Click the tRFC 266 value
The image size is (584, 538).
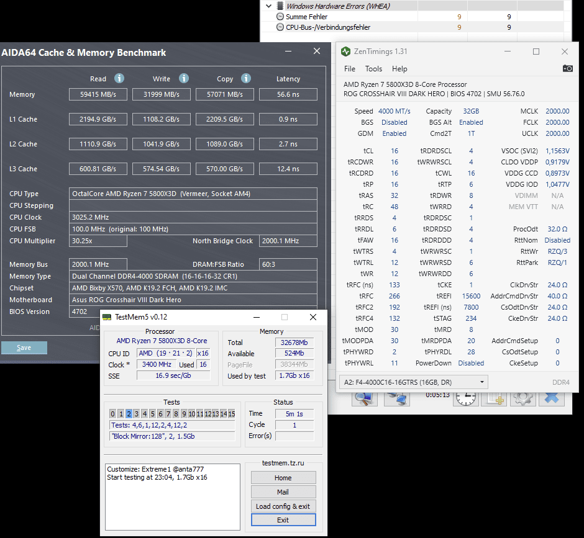(395, 296)
